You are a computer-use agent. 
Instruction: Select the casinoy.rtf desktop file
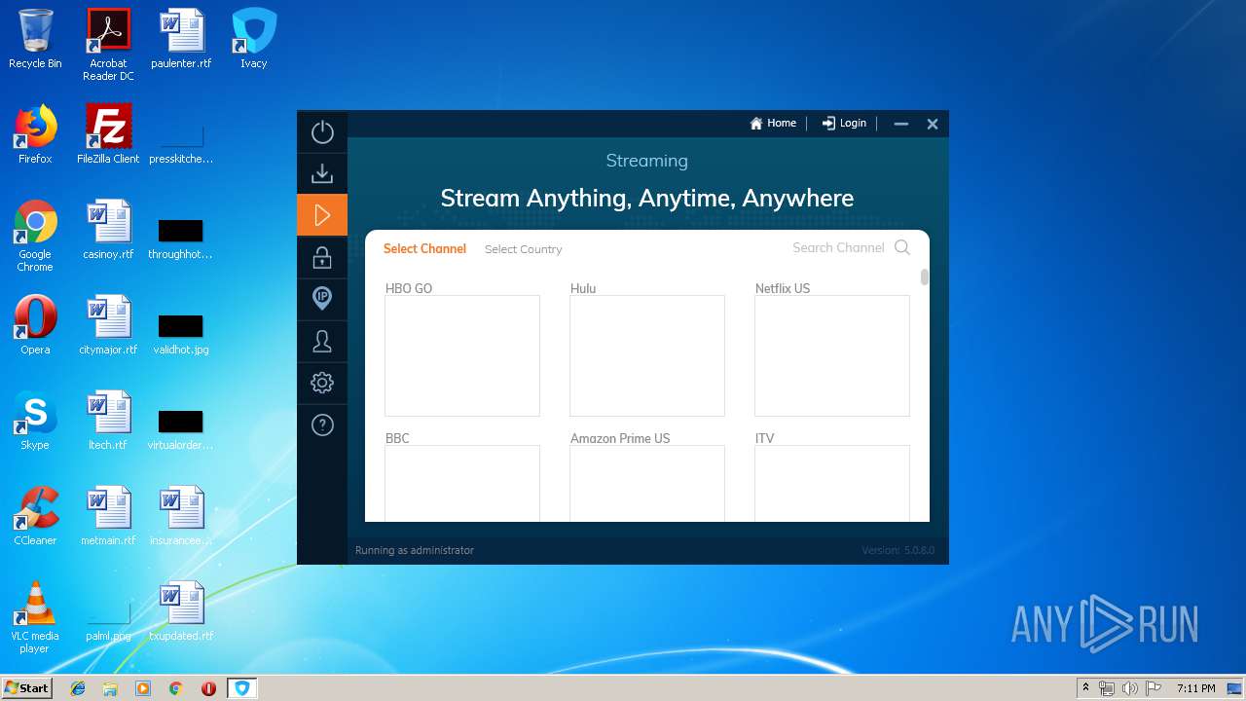108,231
